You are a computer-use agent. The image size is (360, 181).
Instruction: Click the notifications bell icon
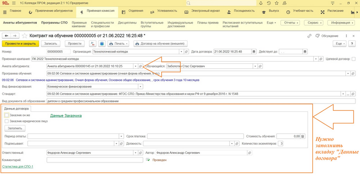point(261,3)
